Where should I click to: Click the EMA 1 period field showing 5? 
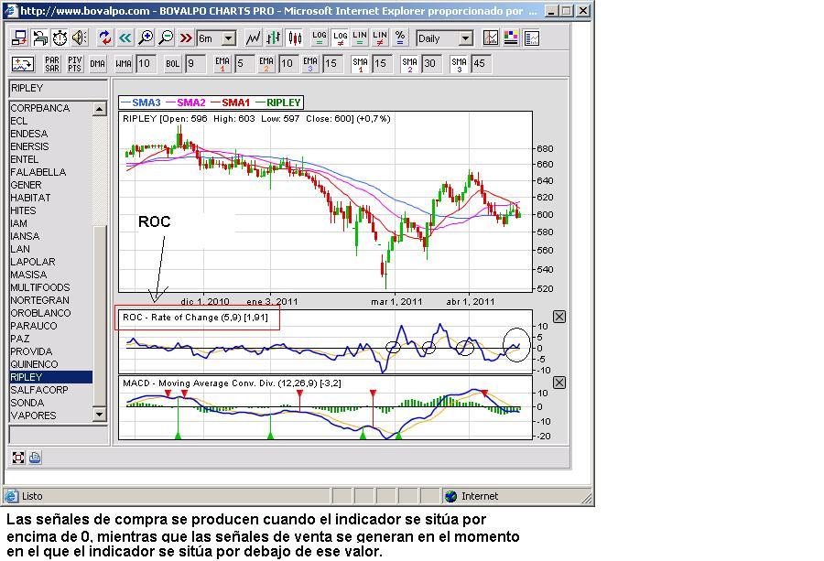coord(244,63)
